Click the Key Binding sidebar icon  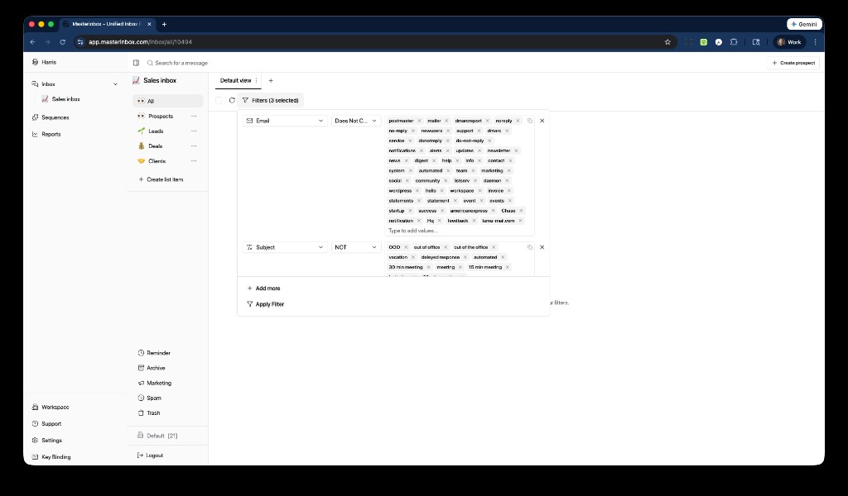point(34,456)
